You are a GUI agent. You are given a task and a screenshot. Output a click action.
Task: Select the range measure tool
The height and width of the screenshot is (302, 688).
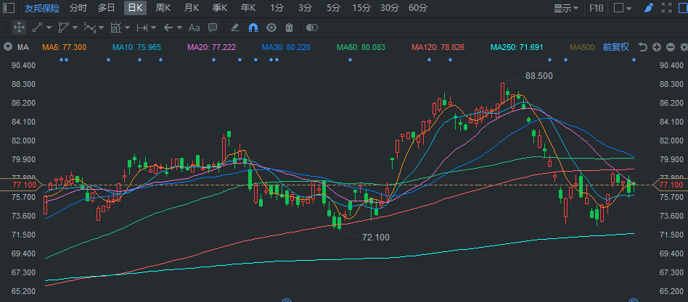[x=142, y=28]
